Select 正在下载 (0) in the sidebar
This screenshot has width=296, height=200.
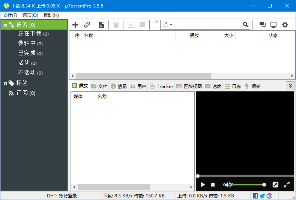[x=33, y=34]
